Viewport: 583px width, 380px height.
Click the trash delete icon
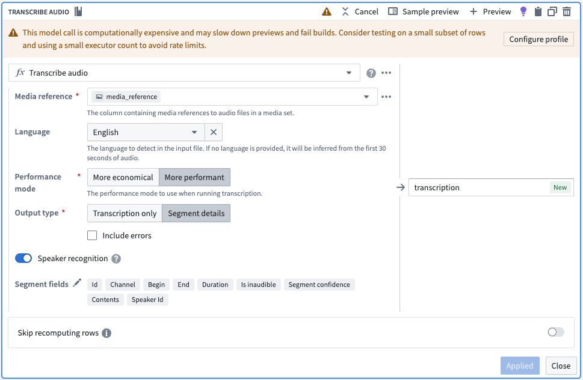pos(567,11)
